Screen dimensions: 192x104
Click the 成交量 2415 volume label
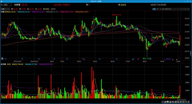tap(6, 64)
